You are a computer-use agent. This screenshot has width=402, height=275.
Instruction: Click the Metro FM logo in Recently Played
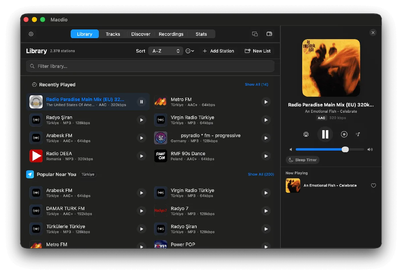(x=160, y=102)
